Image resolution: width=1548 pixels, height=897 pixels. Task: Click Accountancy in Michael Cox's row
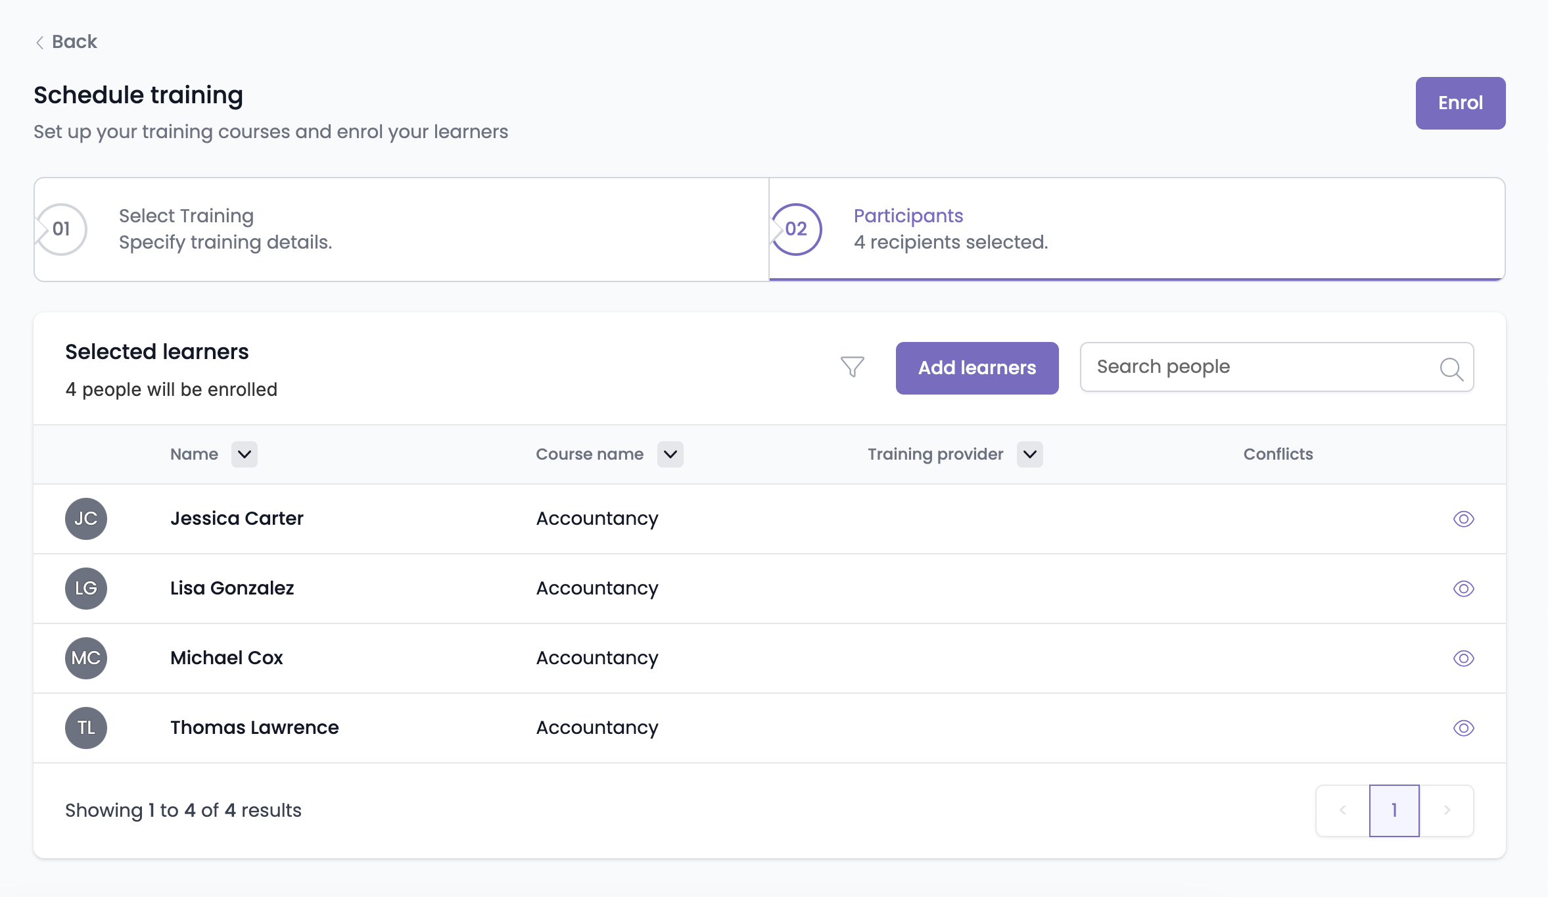tap(597, 658)
